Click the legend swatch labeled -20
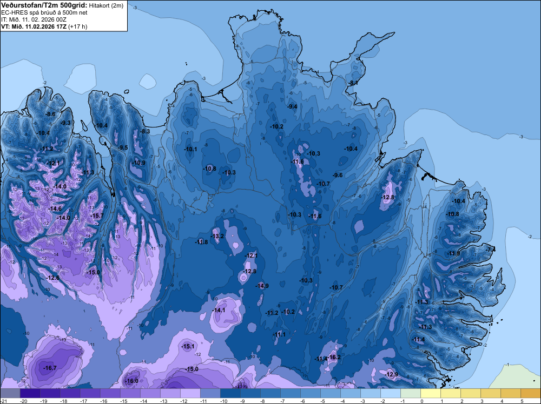 pyautogui.click(x=30, y=393)
